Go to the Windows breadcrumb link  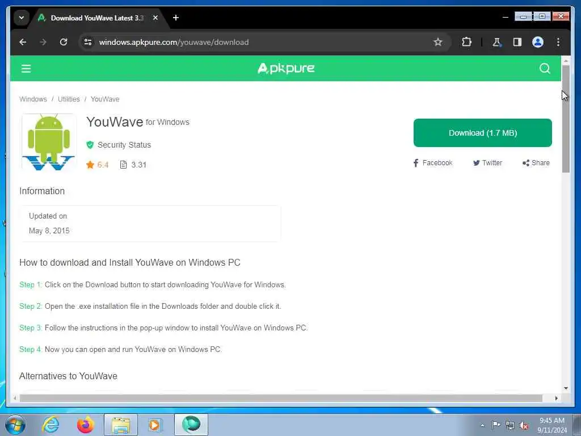coord(33,99)
